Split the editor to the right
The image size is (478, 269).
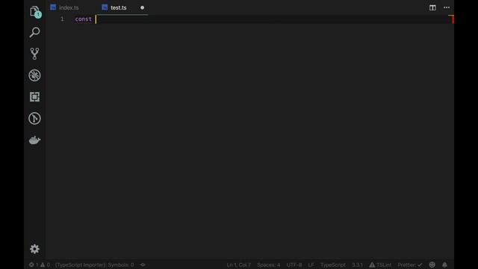(432, 7)
